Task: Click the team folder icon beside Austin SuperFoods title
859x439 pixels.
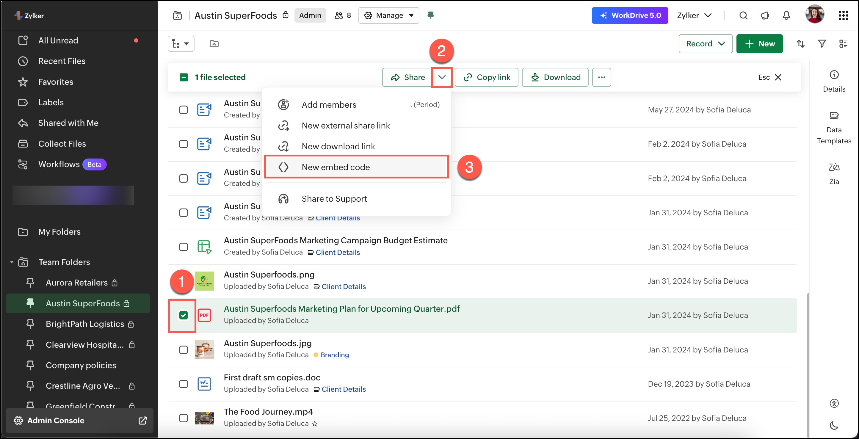Action: point(177,15)
